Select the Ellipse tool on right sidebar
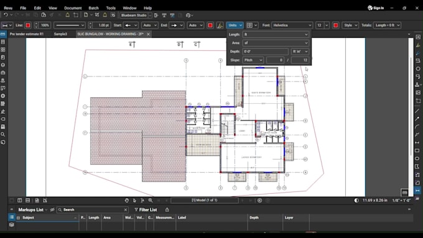Image resolution: width=423 pixels, height=238 pixels. [417, 158]
